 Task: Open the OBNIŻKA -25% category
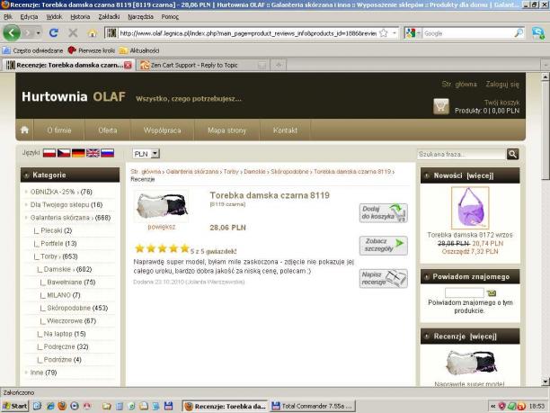53,192
